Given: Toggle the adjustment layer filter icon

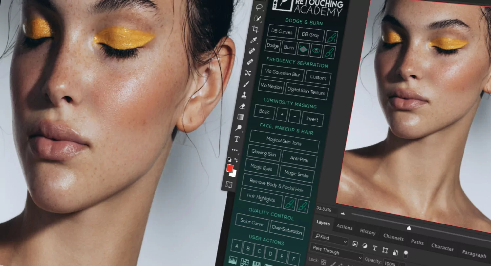Looking at the screenshot, I should [x=365, y=246].
